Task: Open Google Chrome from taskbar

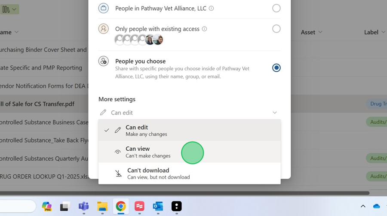Action: point(121,207)
